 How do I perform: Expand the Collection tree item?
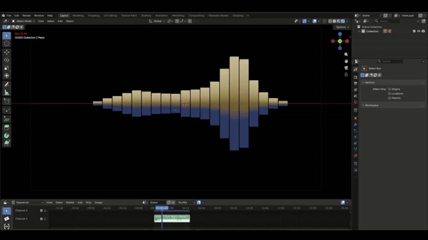click(x=359, y=31)
